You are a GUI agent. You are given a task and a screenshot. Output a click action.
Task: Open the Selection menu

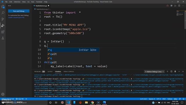[17, 2]
